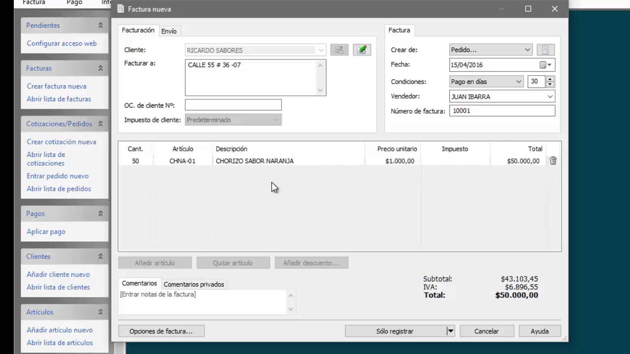Adjust the payment days stepper arrows
This screenshot has height=354, width=630.
(550, 82)
